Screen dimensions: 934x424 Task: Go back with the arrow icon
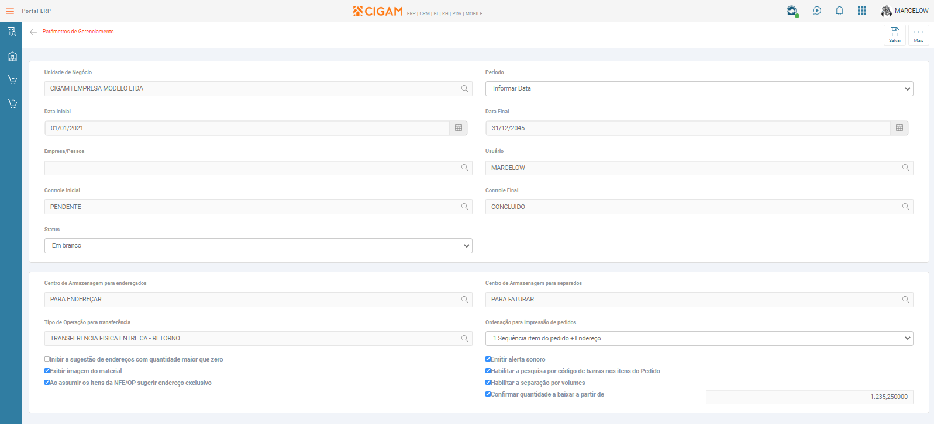click(33, 32)
